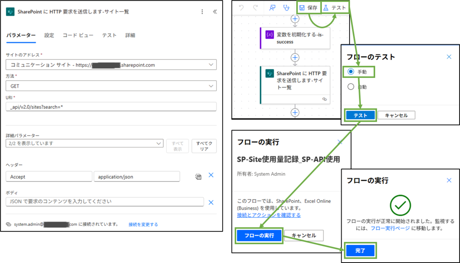Click the 保存 button in the toolbar
The image size is (460, 263).
point(308,7)
